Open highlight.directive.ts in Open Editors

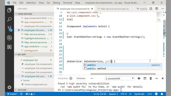point(34,38)
